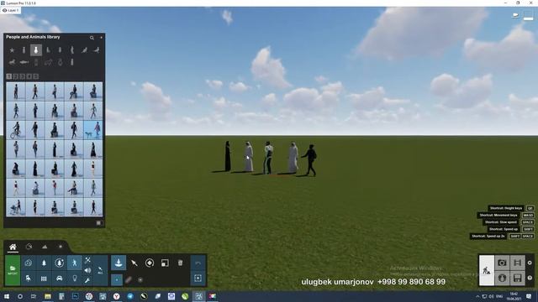The image size is (538, 302).
Task: Activate the Delete trash tool
Action: 181,263
